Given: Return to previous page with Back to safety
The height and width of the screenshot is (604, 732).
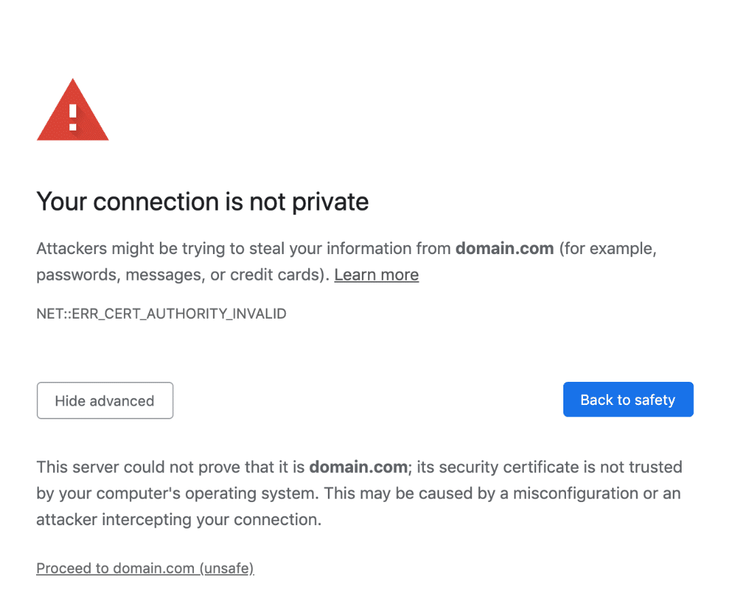Looking at the screenshot, I should coord(627,399).
